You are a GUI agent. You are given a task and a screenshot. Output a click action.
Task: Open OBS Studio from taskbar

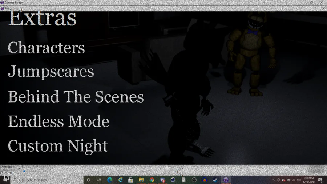pyautogui.click(x=194, y=180)
